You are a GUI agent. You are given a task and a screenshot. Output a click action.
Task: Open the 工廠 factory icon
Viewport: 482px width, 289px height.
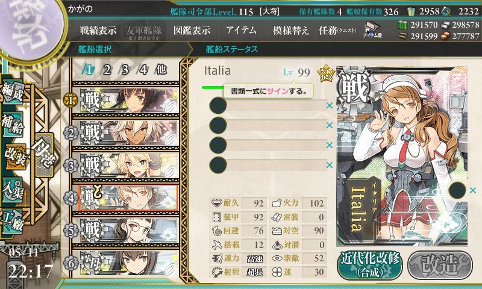(x=13, y=222)
